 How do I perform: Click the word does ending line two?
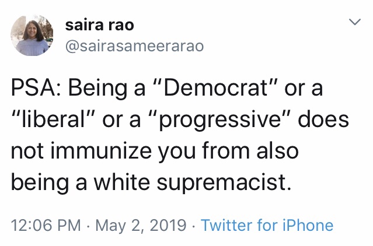pyautogui.click(x=324, y=120)
